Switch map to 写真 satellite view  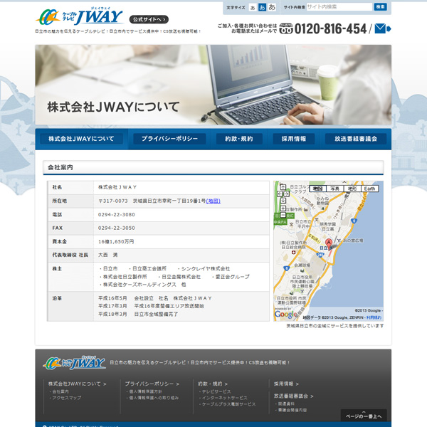(335, 189)
